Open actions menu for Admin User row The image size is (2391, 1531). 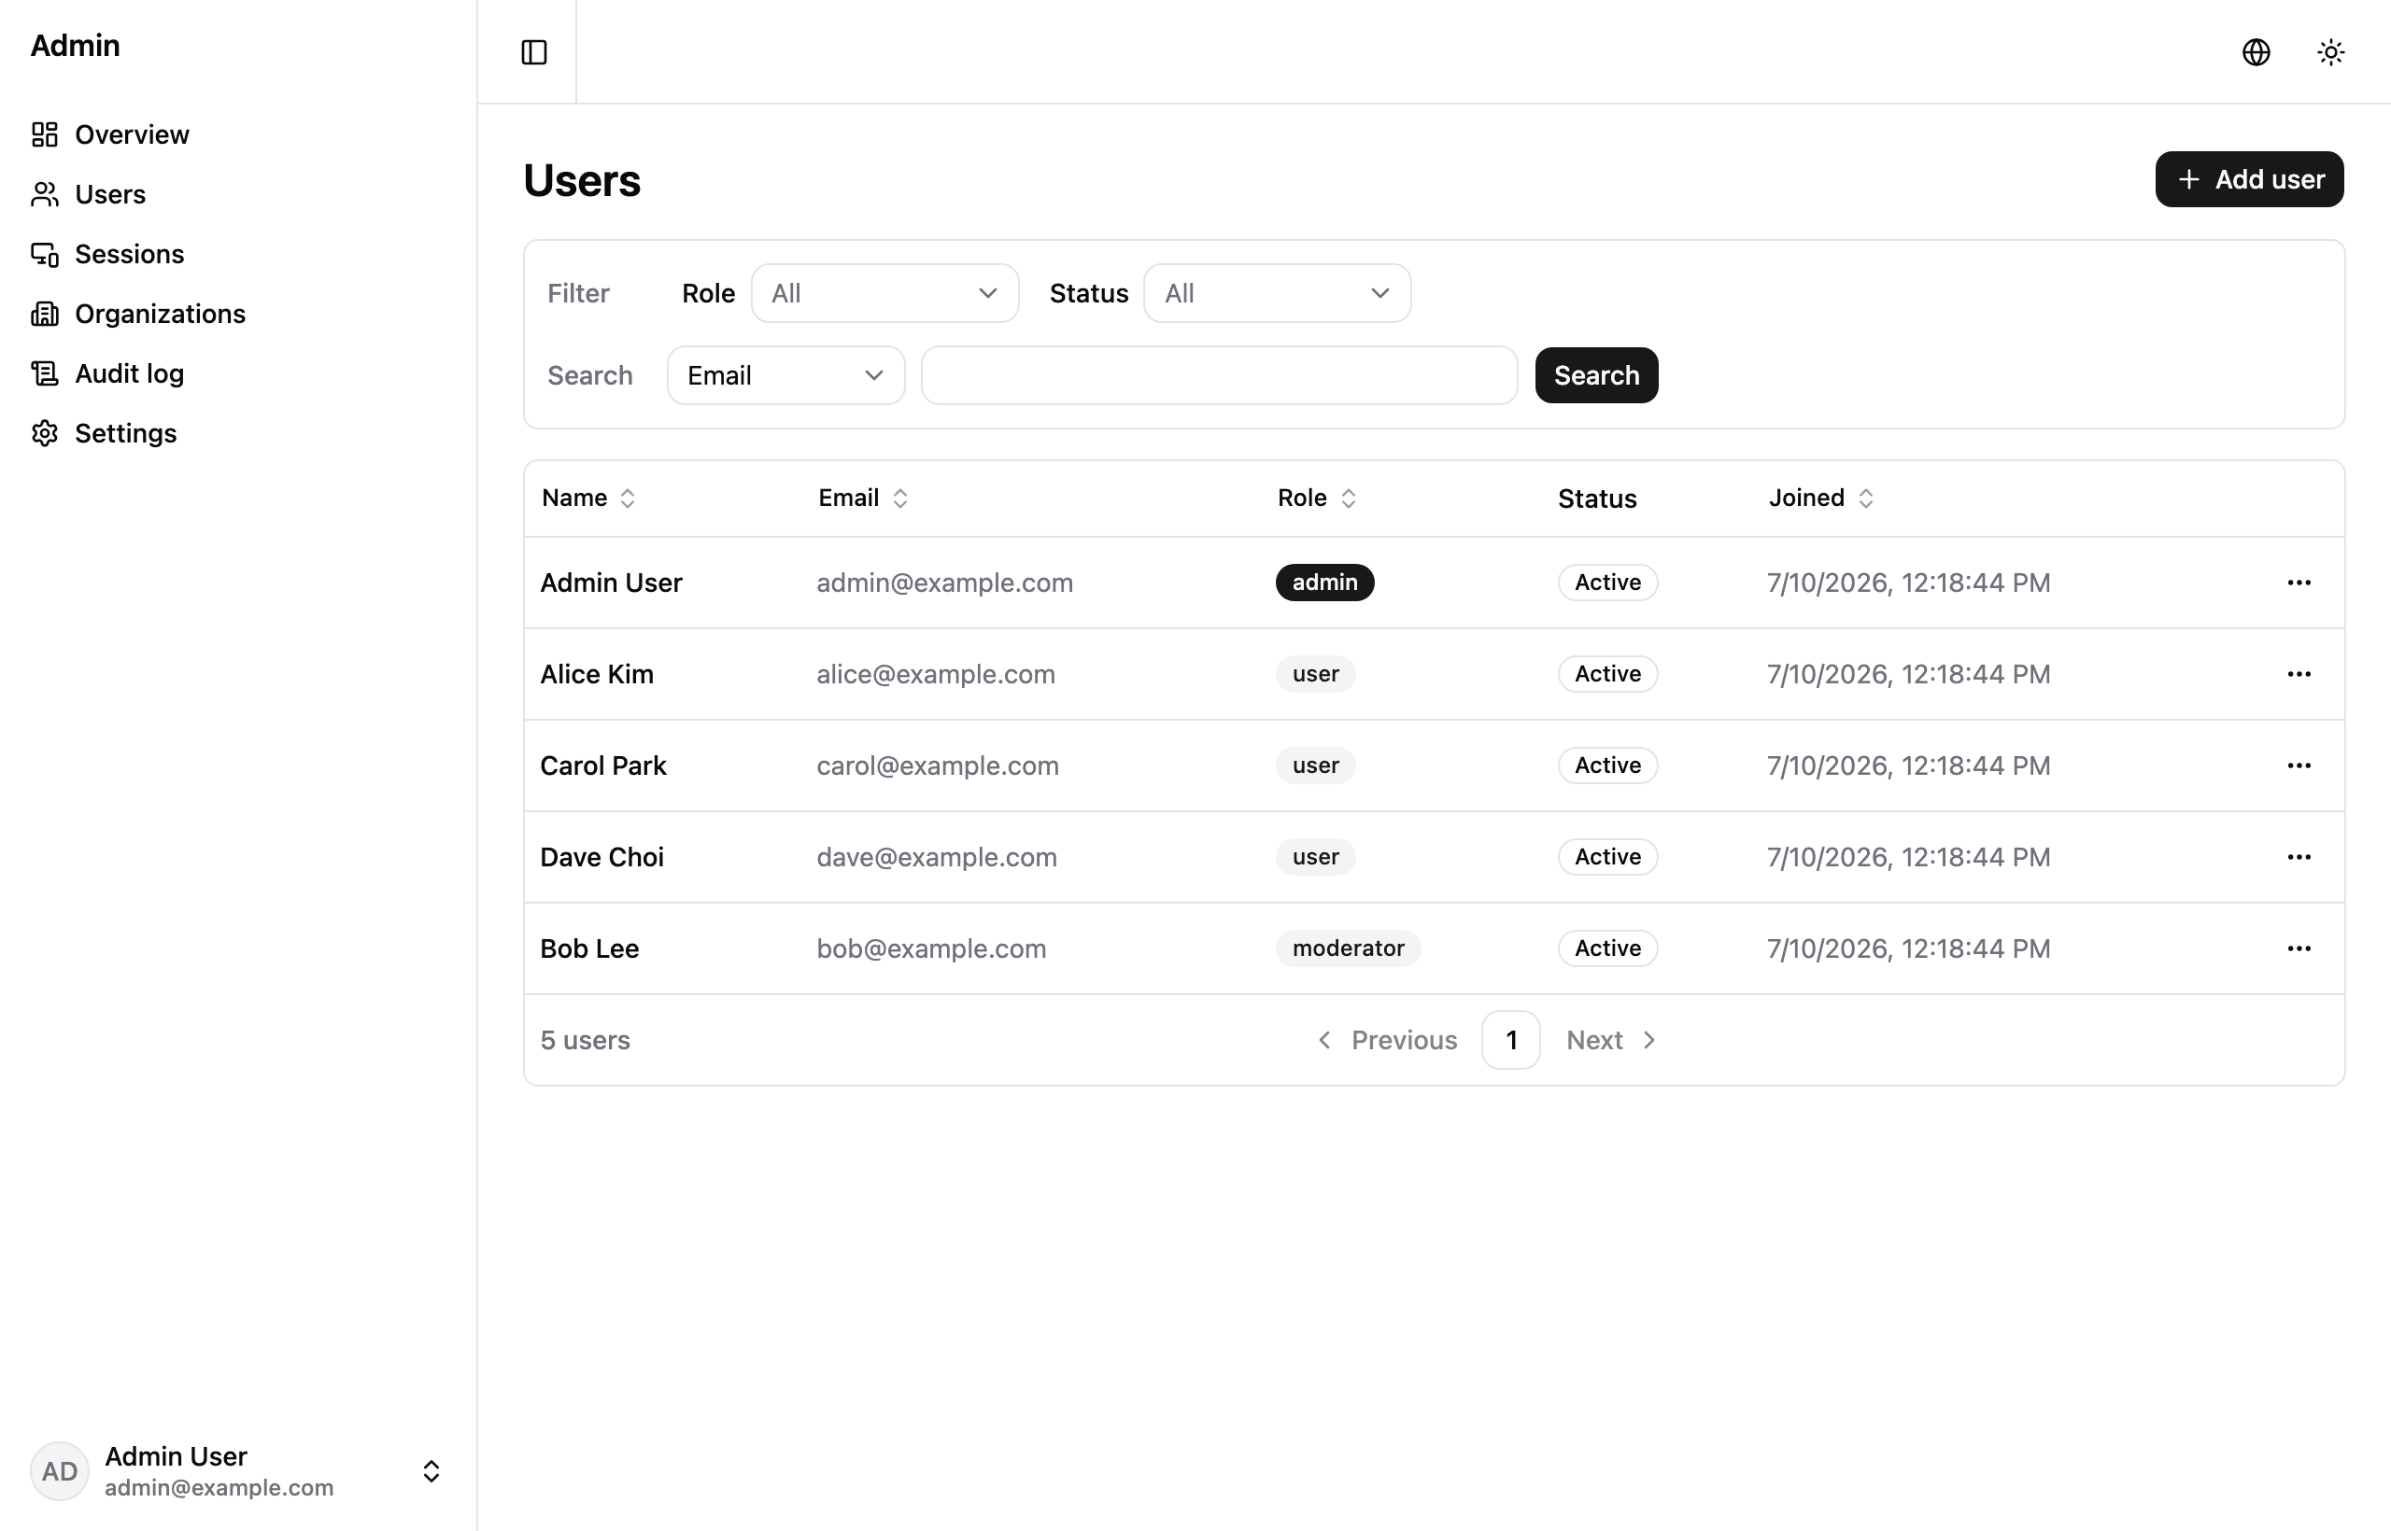pyautogui.click(x=2299, y=583)
